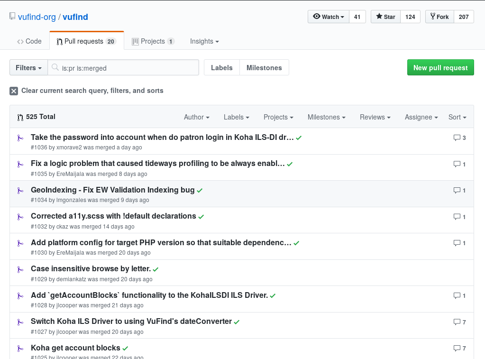Expand the Reviews filter dropdown
The image size is (485, 359).
pos(375,117)
